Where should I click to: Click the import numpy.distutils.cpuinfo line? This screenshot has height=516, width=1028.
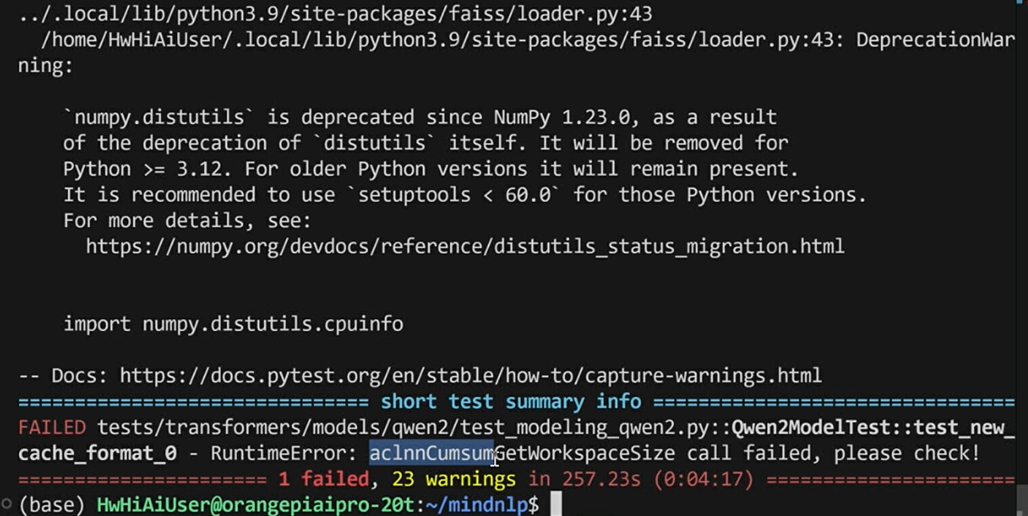tap(233, 324)
